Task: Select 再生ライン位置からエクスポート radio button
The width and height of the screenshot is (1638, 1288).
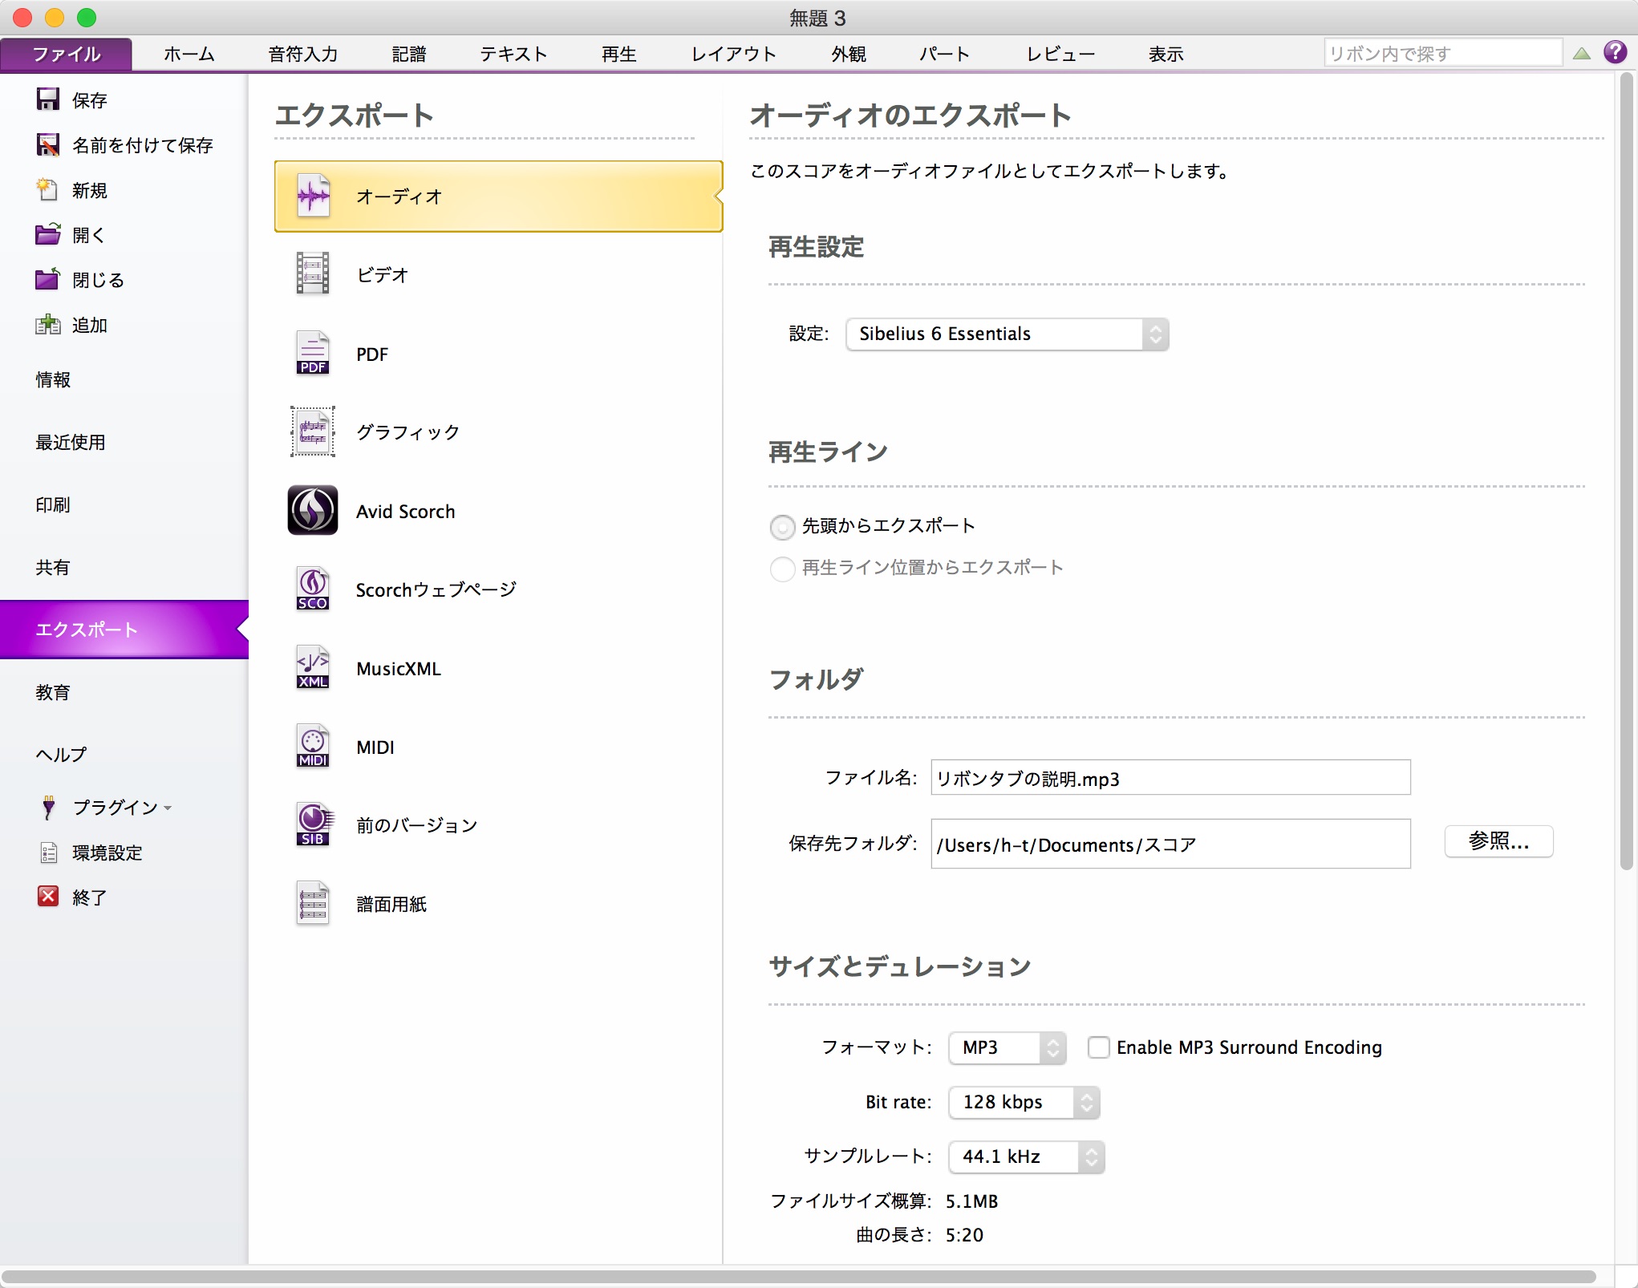Action: pos(782,569)
